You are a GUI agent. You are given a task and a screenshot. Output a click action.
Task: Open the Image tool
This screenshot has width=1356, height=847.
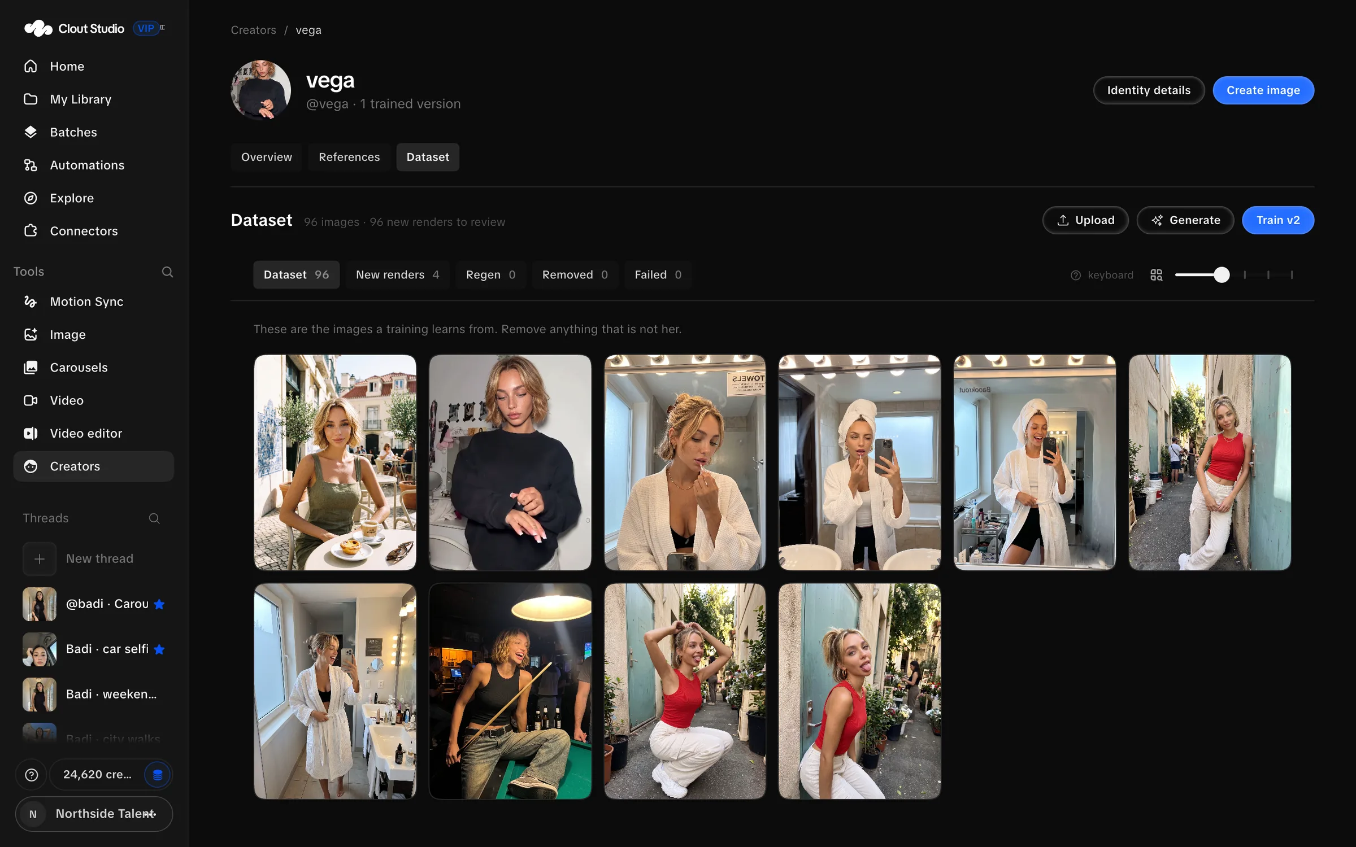(93, 334)
